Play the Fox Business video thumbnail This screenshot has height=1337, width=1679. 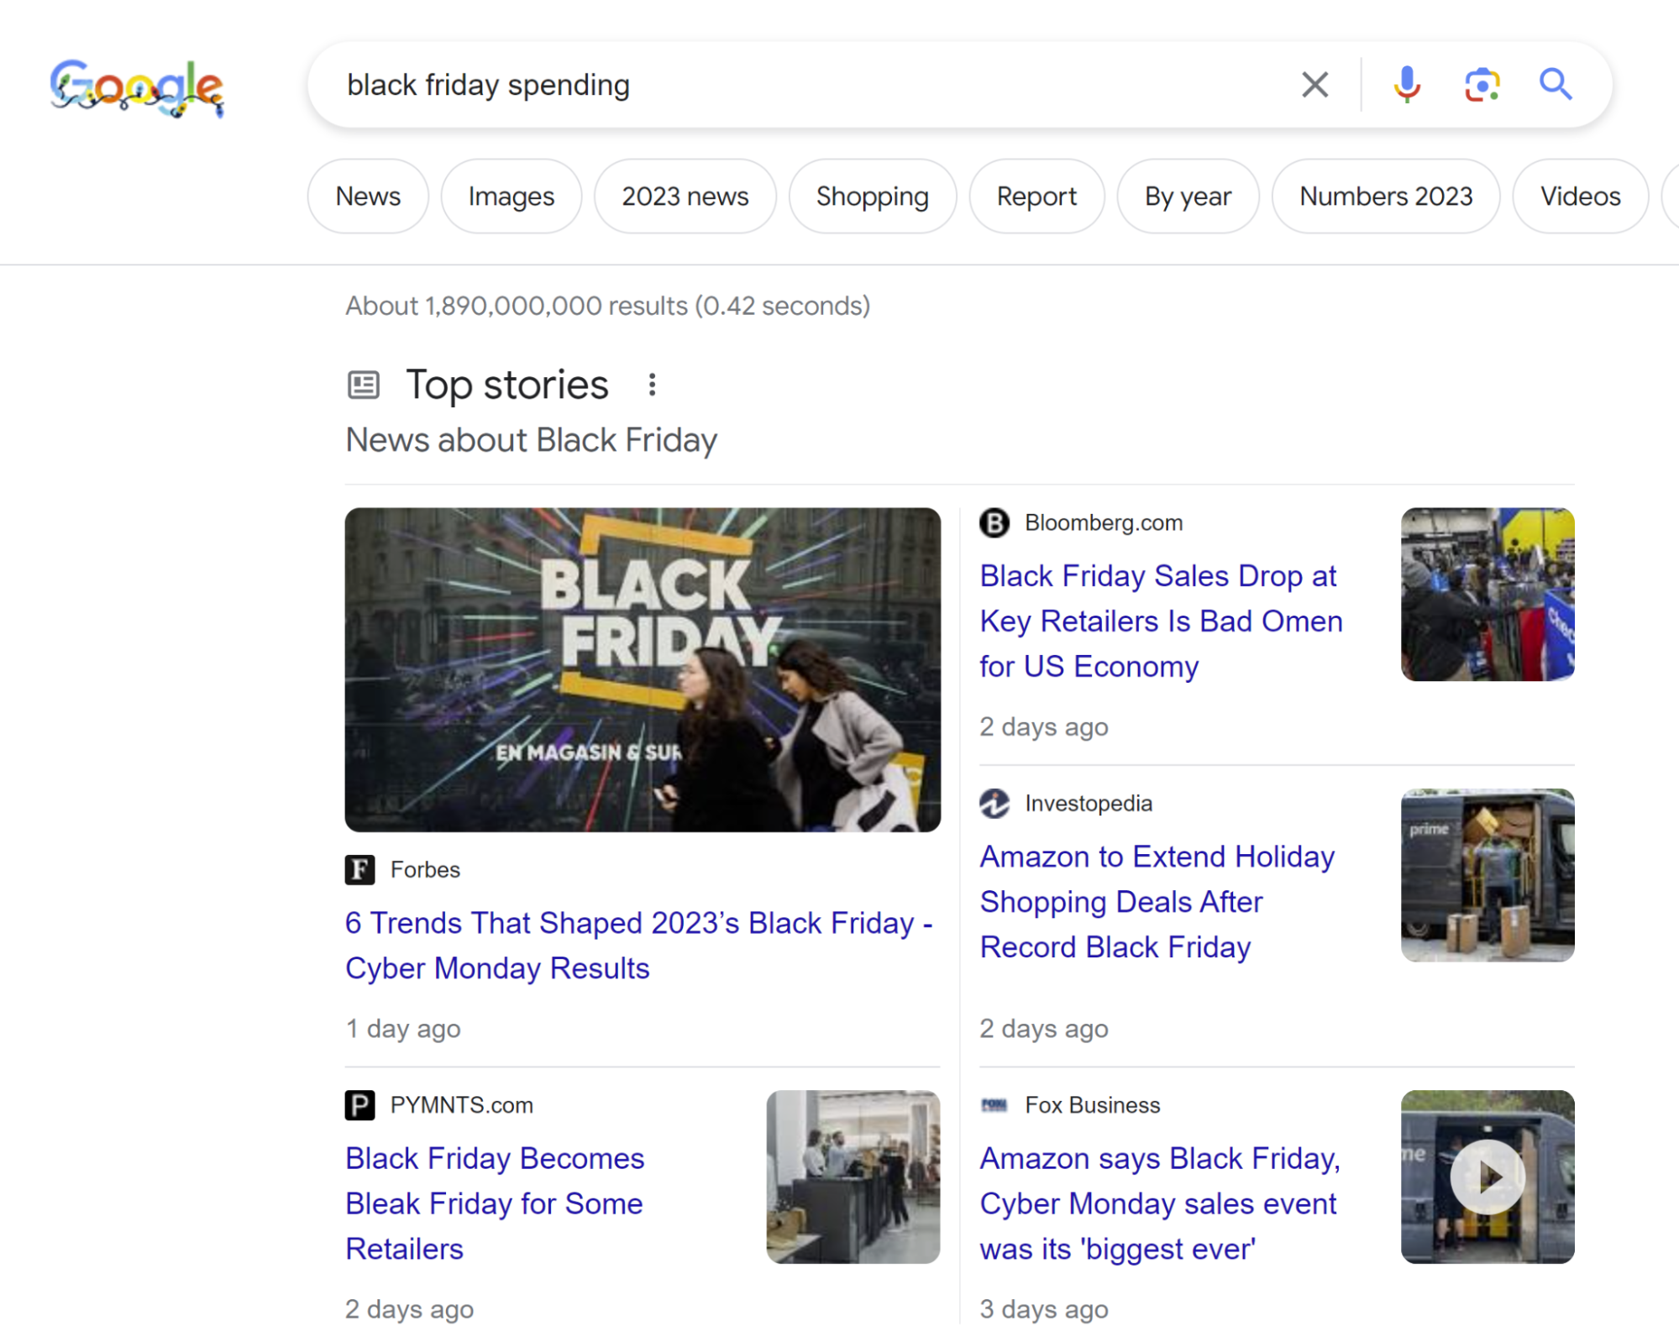(x=1487, y=1177)
